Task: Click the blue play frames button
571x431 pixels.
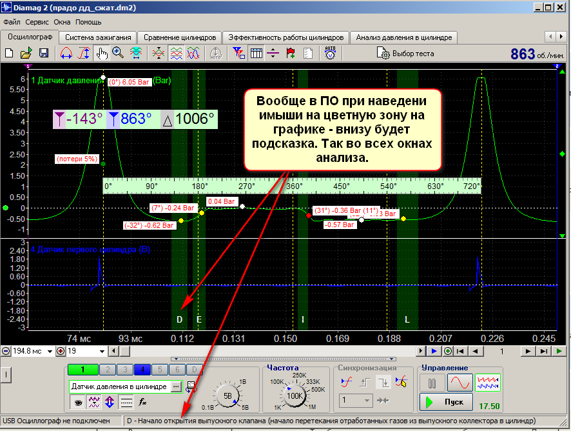Action: [434, 351]
